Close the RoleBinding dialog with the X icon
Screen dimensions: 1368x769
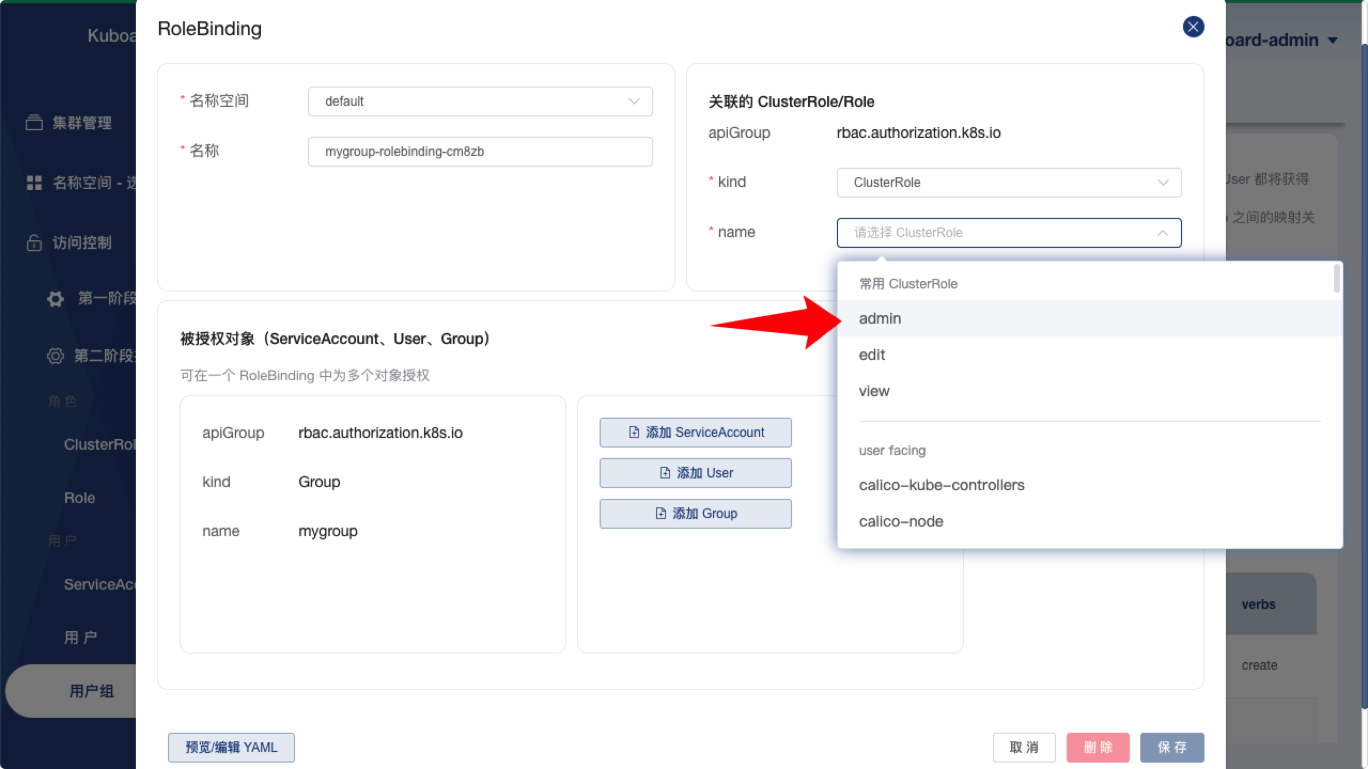(x=1193, y=27)
